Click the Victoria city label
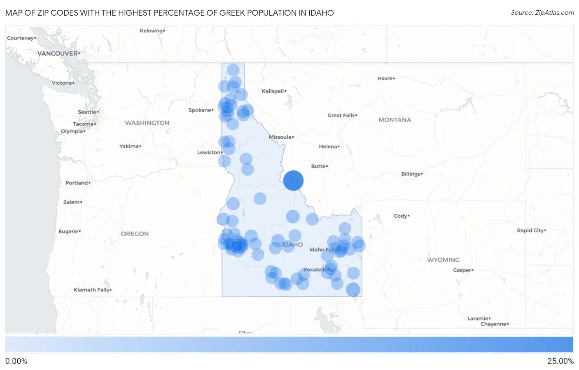Image resolution: width=579 pixels, height=370 pixels. [x=62, y=83]
